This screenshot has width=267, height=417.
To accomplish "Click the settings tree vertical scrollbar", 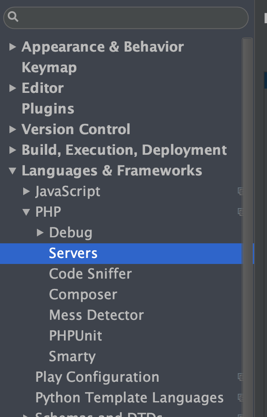I will (247, 227).
